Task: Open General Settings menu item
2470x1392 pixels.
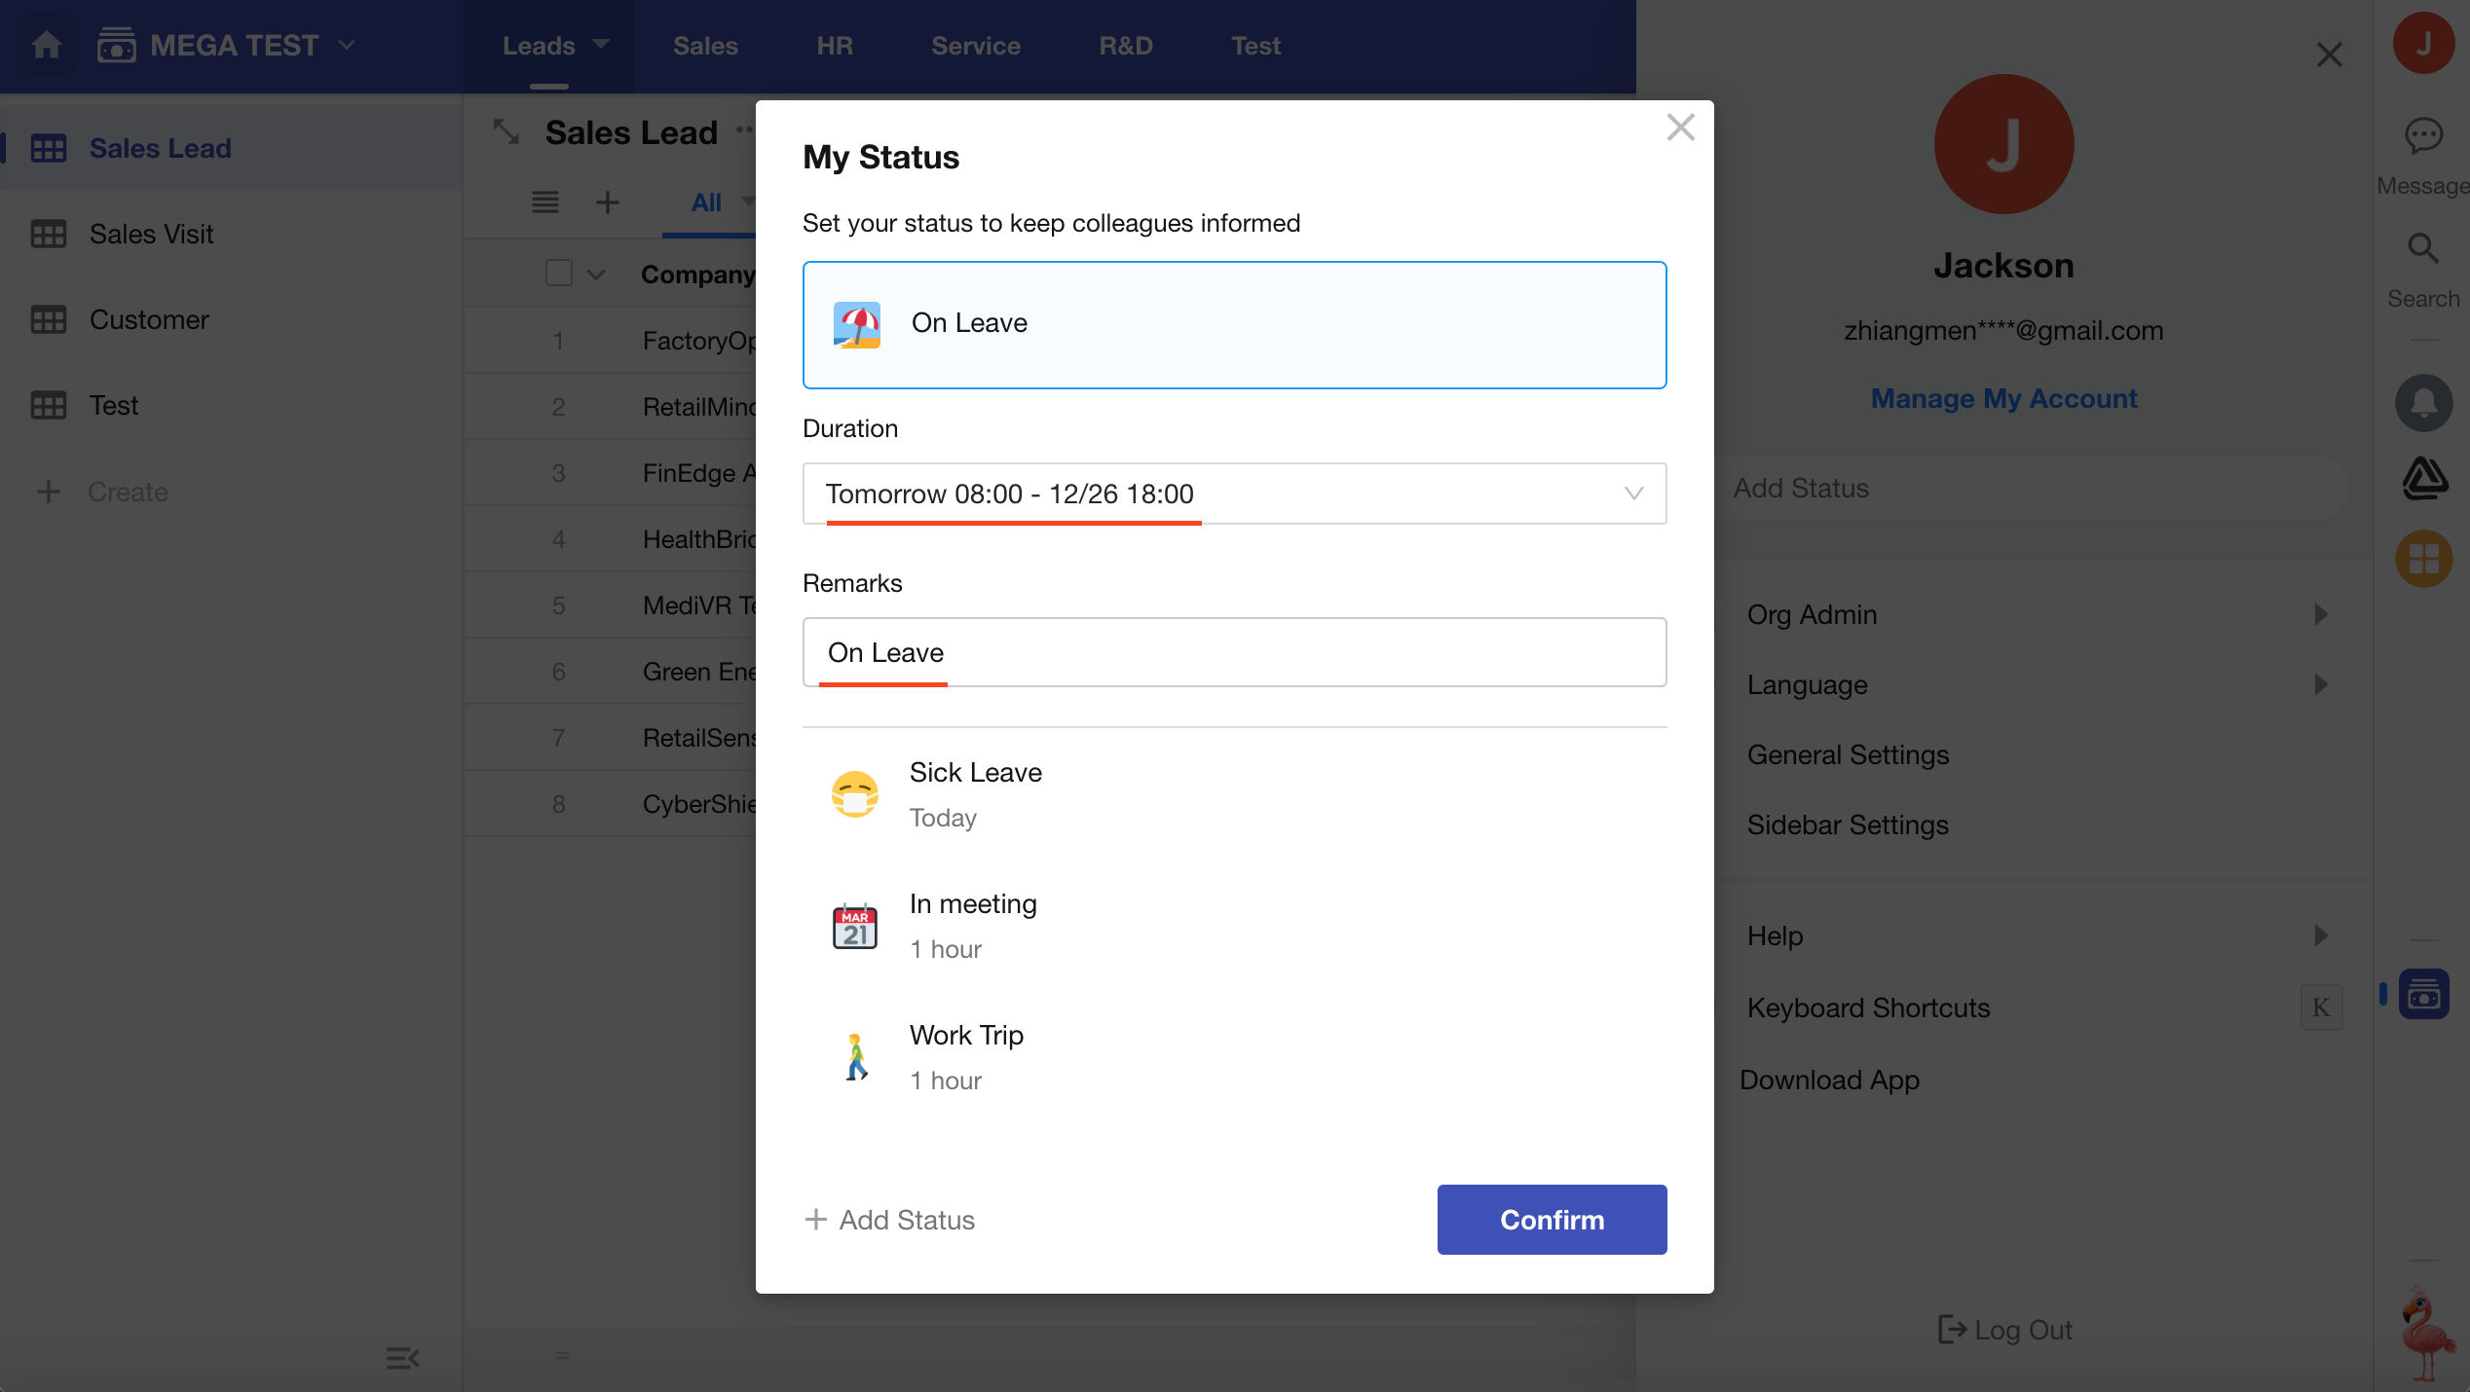Action: (1848, 754)
